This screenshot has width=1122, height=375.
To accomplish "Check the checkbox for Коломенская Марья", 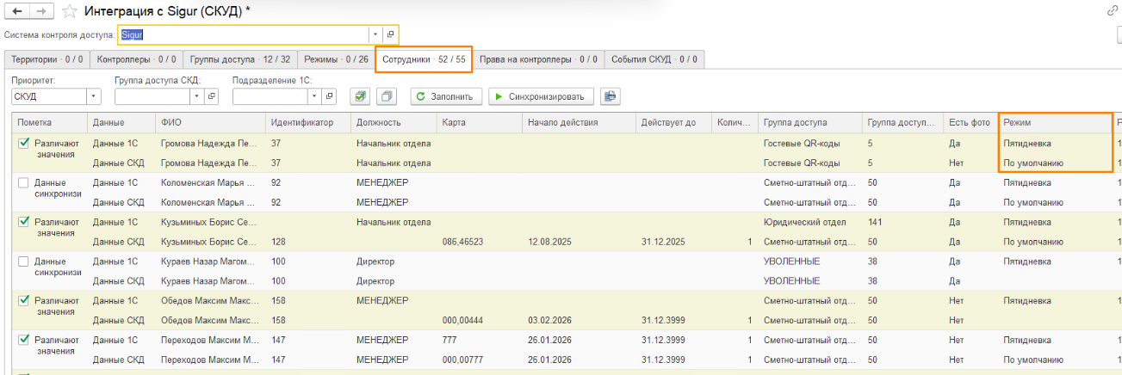I will pyautogui.click(x=24, y=183).
